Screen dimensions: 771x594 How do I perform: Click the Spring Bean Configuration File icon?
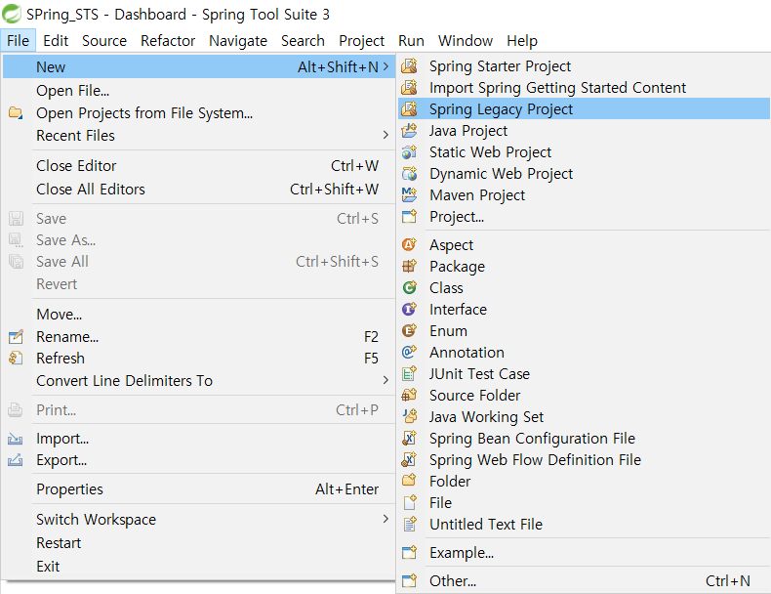[409, 438]
